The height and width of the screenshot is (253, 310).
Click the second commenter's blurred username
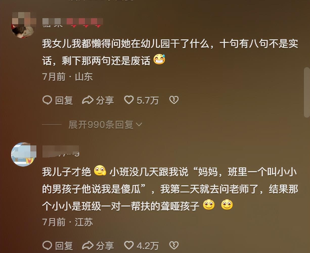61,151
